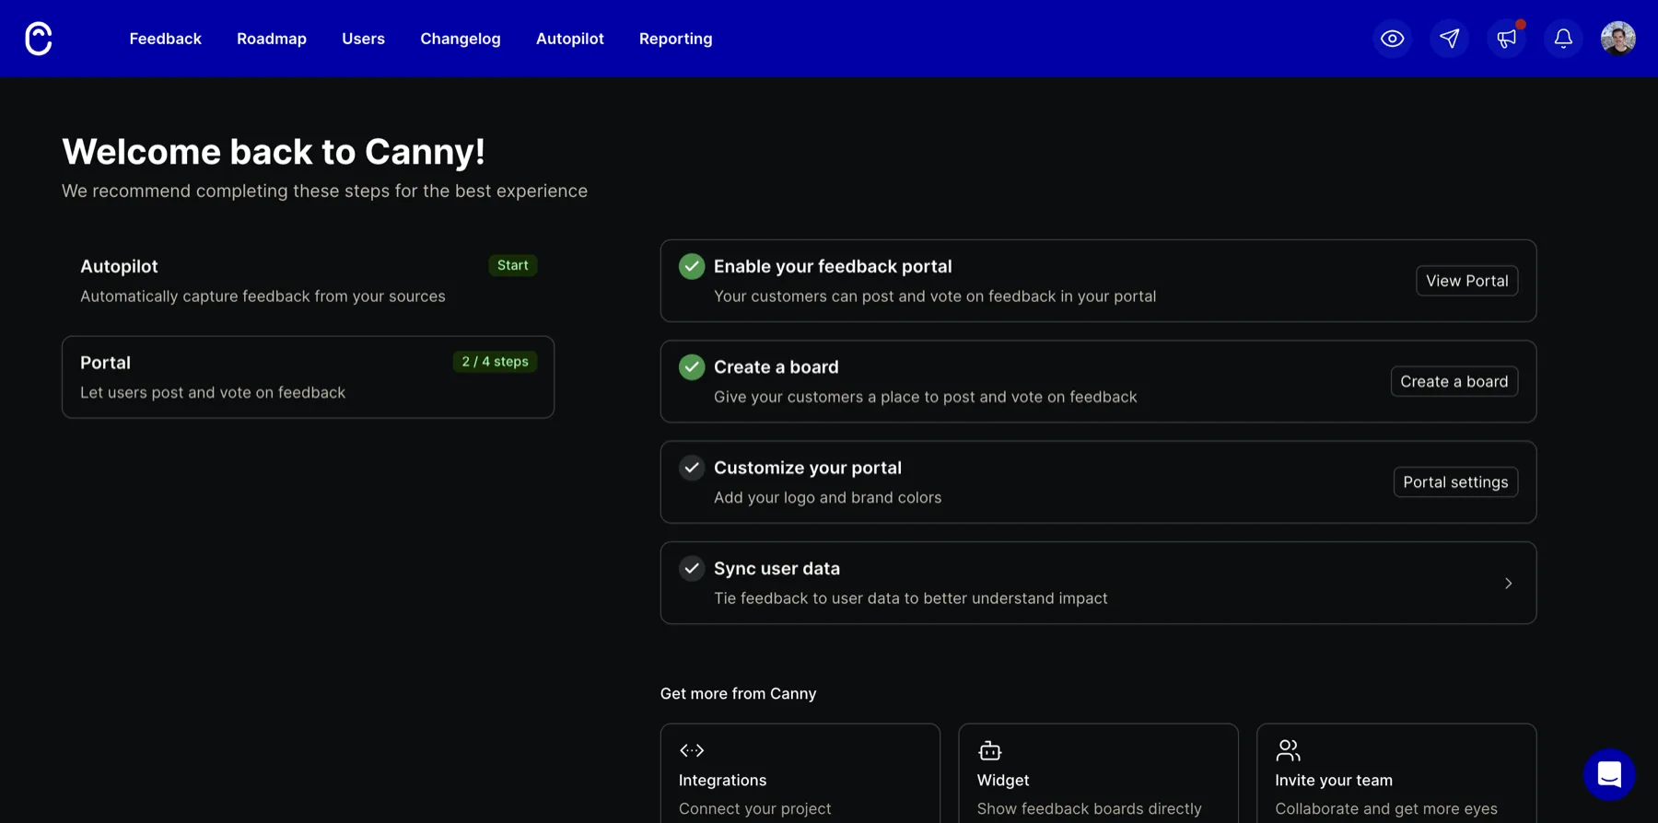
Task: Open the Integrations card title
Action: pyautogui.click(x=722, y=780)
